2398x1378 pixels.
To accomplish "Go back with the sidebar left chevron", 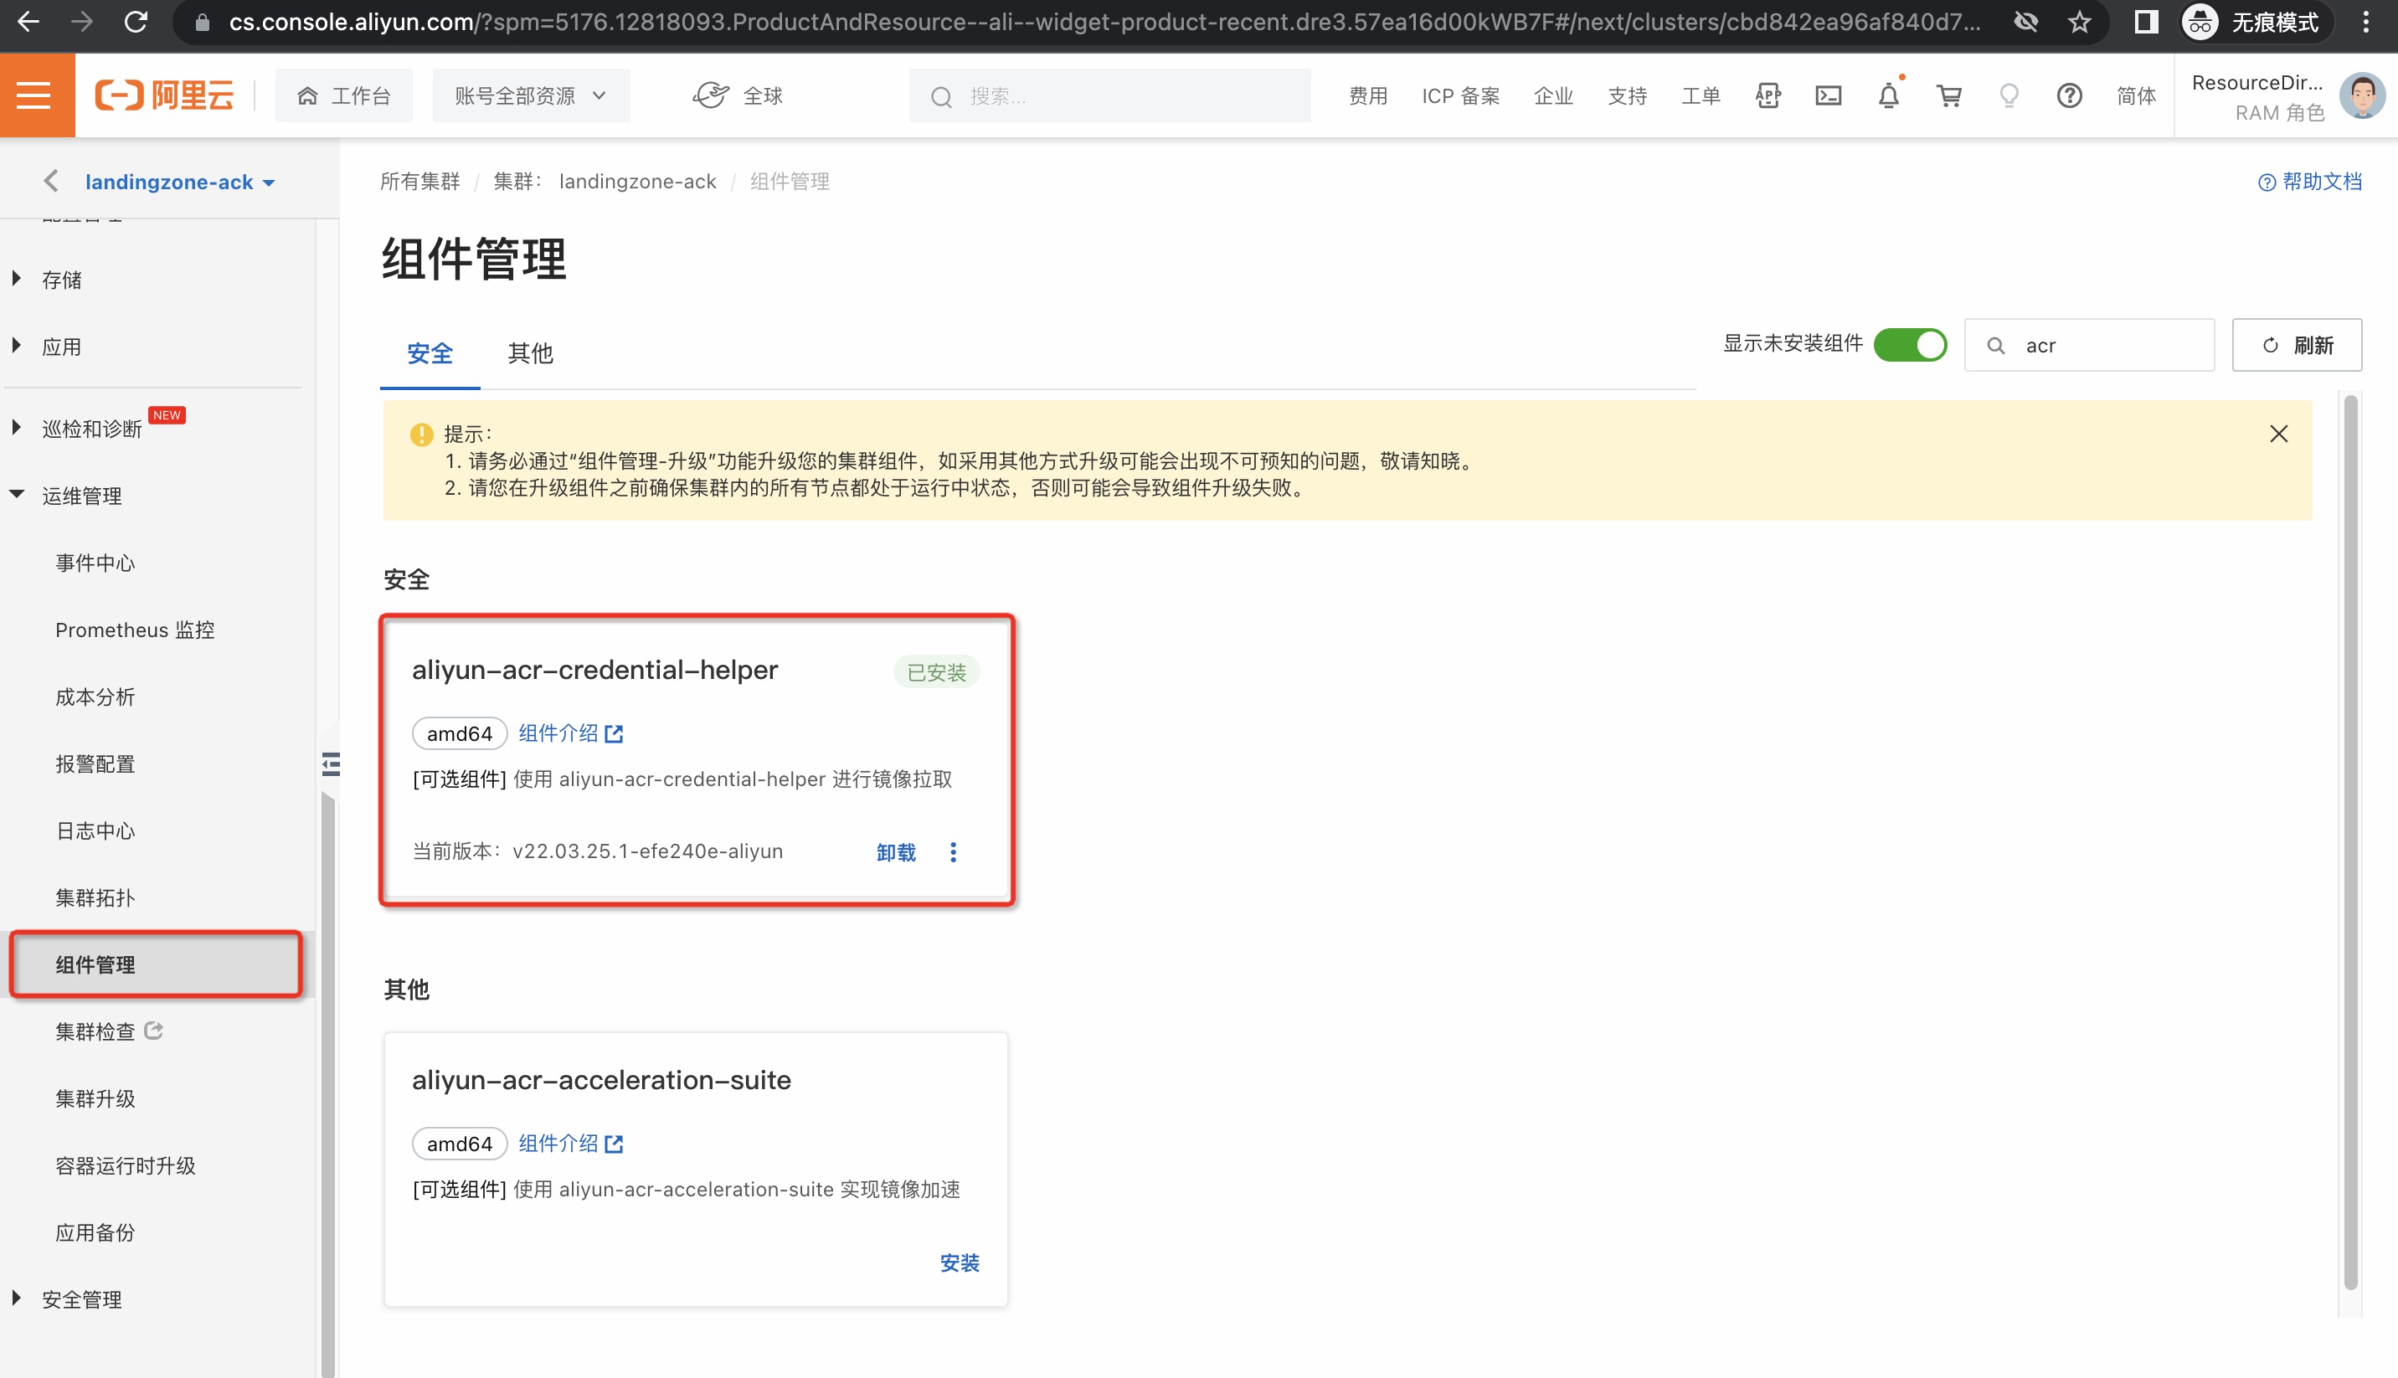I will 51,181.
